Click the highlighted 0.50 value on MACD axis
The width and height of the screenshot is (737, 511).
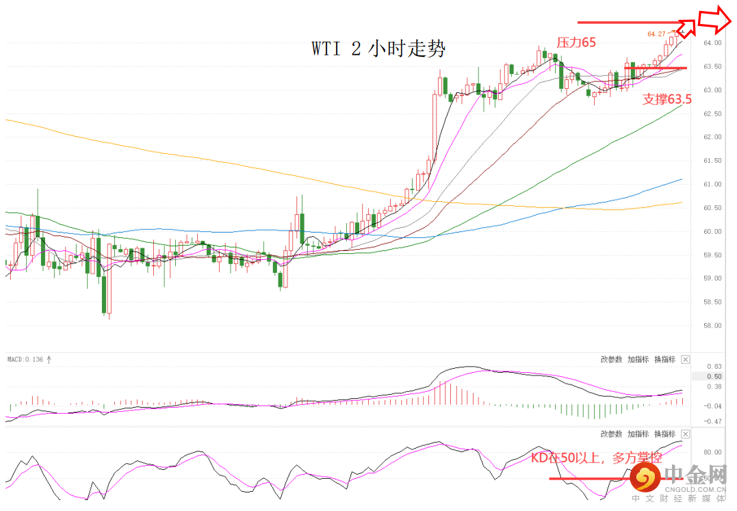(x=714, y=377)
